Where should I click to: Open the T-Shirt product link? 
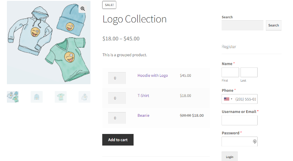[x=143, y=95]
